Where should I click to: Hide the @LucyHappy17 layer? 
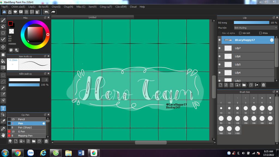(x=219, y=40)
